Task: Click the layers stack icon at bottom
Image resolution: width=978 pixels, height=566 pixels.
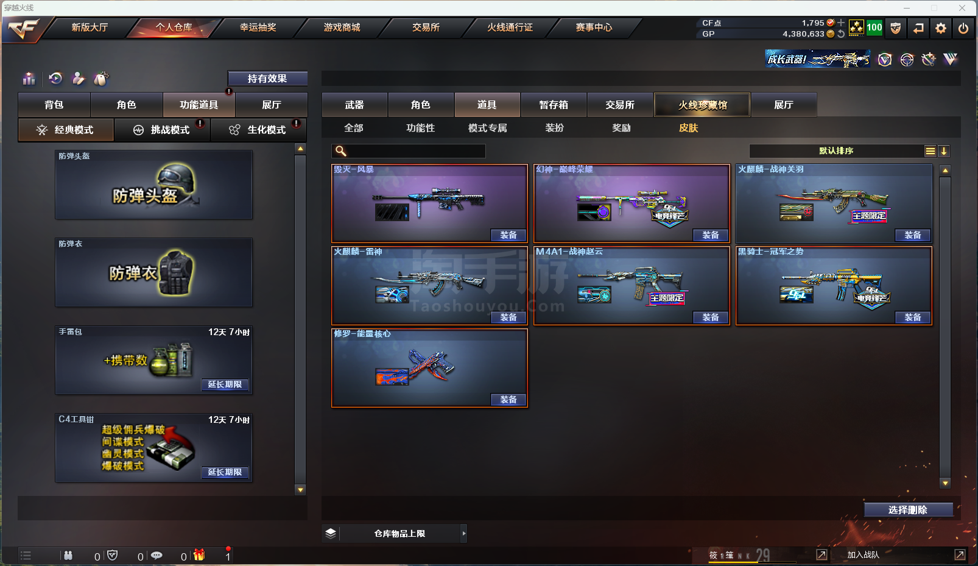Action: coord(331,533)
